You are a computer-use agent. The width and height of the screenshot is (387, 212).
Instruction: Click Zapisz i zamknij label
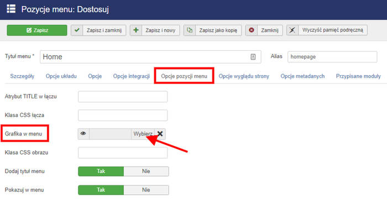(104, 30)
